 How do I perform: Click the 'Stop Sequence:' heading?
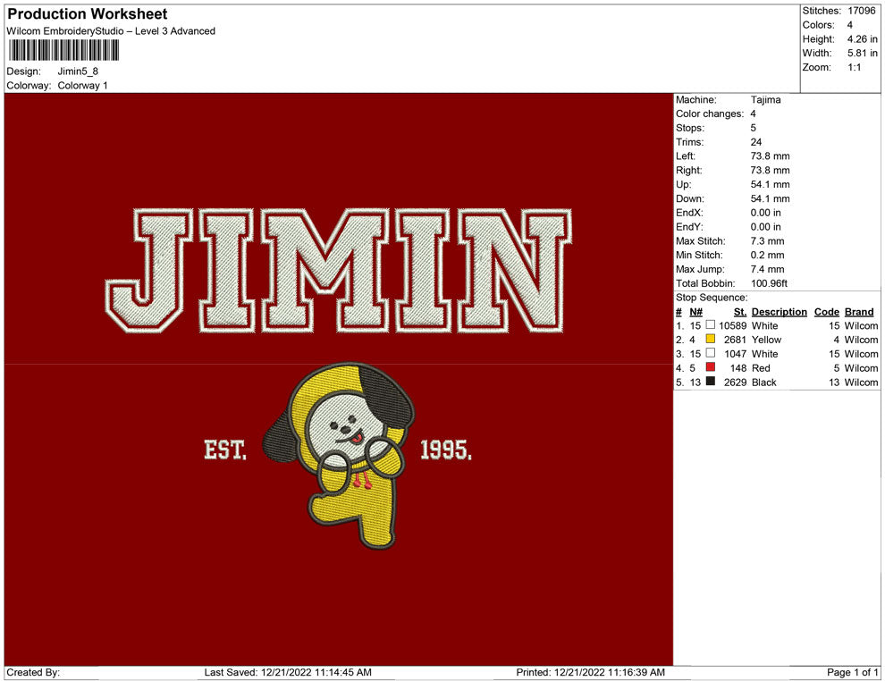pyautogui.click(x=712, y=298)
